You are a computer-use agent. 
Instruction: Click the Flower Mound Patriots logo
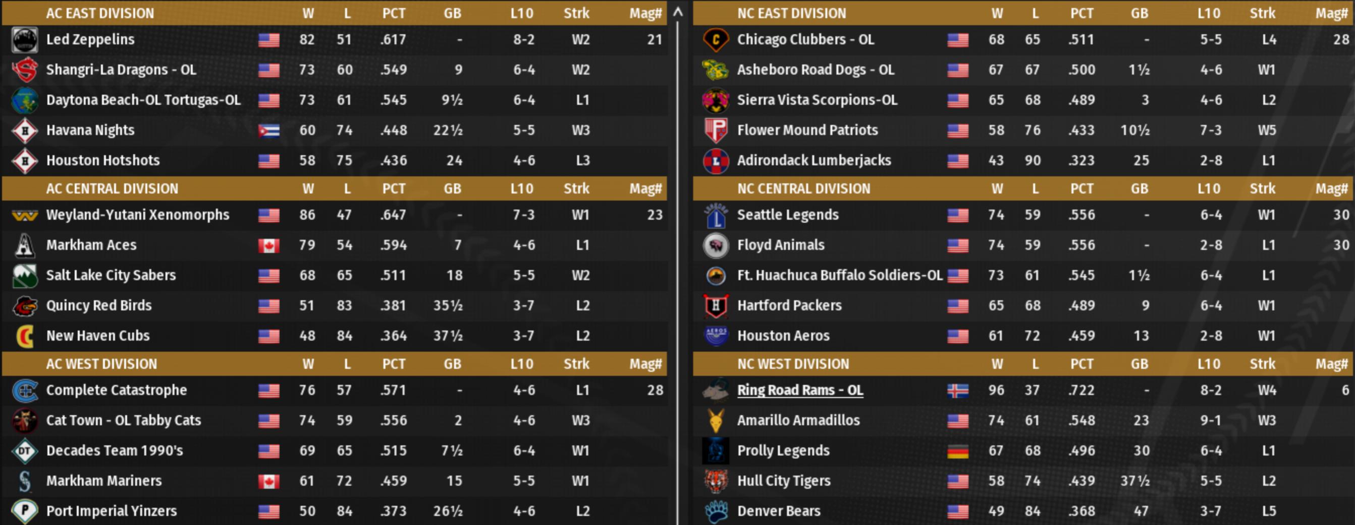point(716,130)
